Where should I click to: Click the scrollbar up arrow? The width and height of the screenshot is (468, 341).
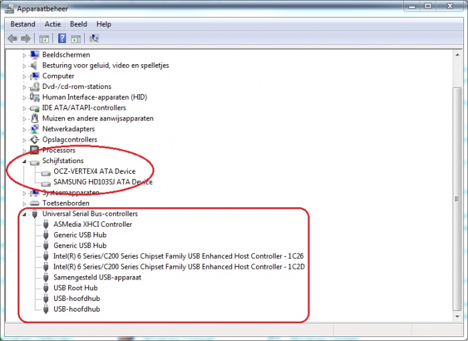click(457, 55)
